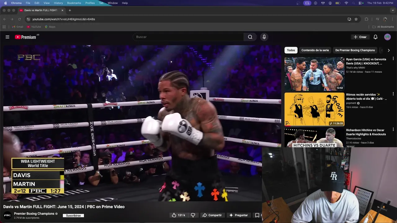Reload the page

(19, 19)
